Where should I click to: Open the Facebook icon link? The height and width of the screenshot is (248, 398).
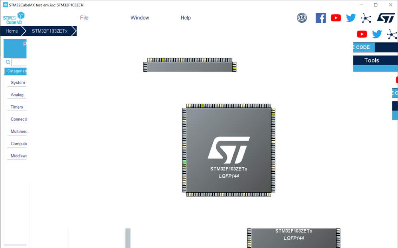[321, 18]
